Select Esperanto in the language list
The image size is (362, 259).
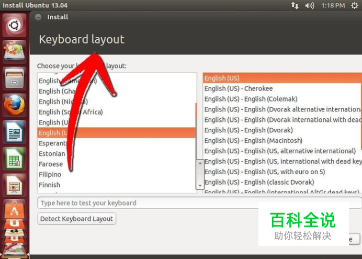(116, 143)
